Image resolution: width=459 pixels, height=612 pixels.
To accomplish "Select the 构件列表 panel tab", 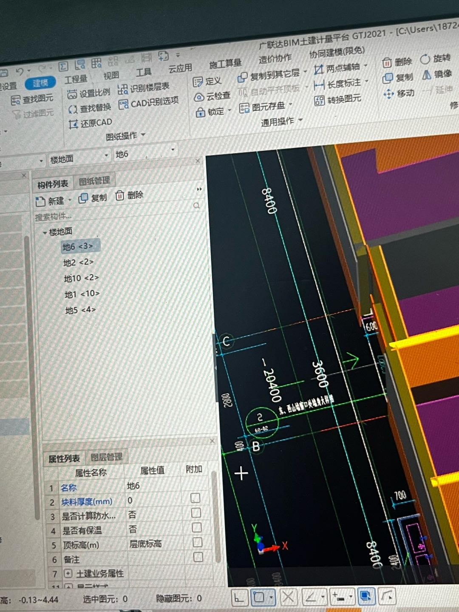I will point(53,184).
